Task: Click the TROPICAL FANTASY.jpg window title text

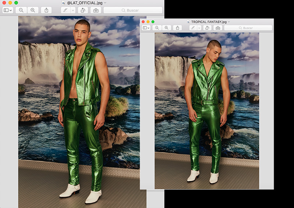Action: 208,22
